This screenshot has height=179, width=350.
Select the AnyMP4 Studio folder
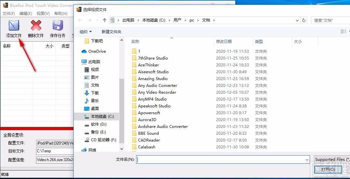click(x=149, y=99)
